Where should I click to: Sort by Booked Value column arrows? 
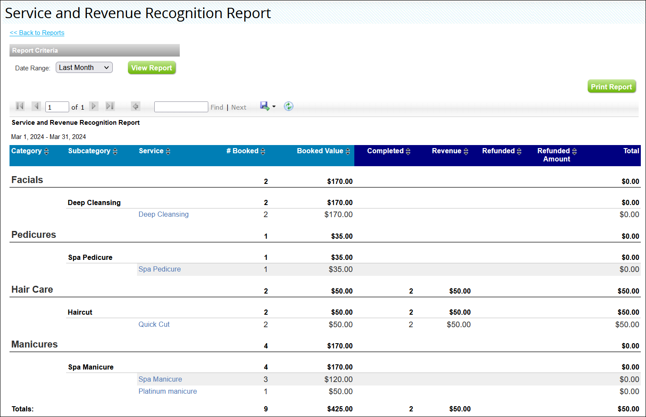tap(348, 151)
